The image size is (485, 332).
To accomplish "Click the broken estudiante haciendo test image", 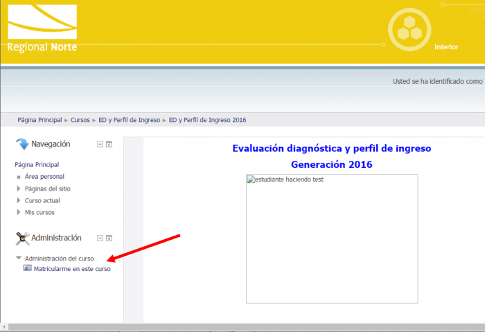I will click(332, 238).
